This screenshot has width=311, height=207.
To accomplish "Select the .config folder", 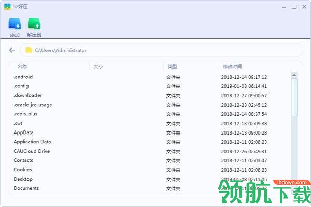I will pos(21,86).
